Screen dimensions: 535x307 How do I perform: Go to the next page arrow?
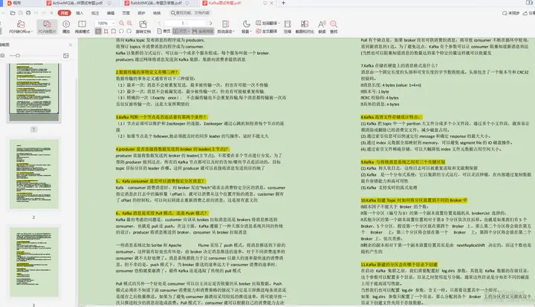(210, 23)
